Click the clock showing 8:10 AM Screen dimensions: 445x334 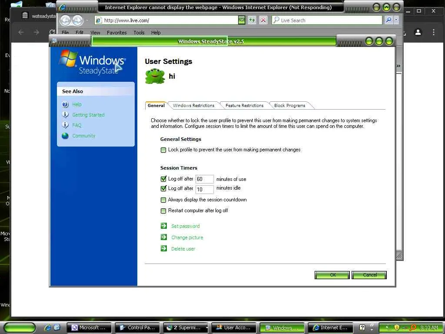click(429, 327)
